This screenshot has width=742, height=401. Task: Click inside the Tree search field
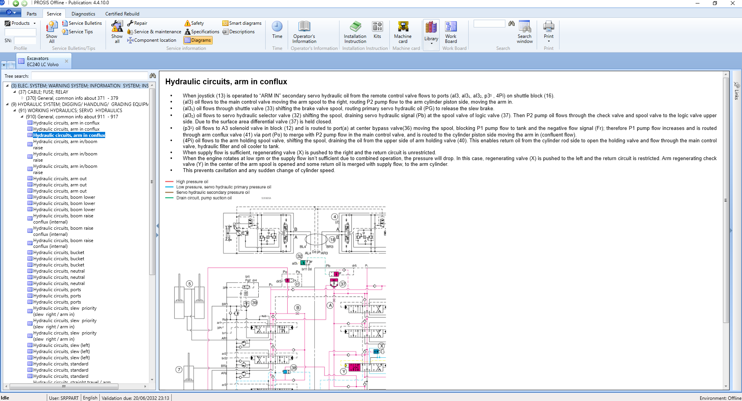[89, 76]
